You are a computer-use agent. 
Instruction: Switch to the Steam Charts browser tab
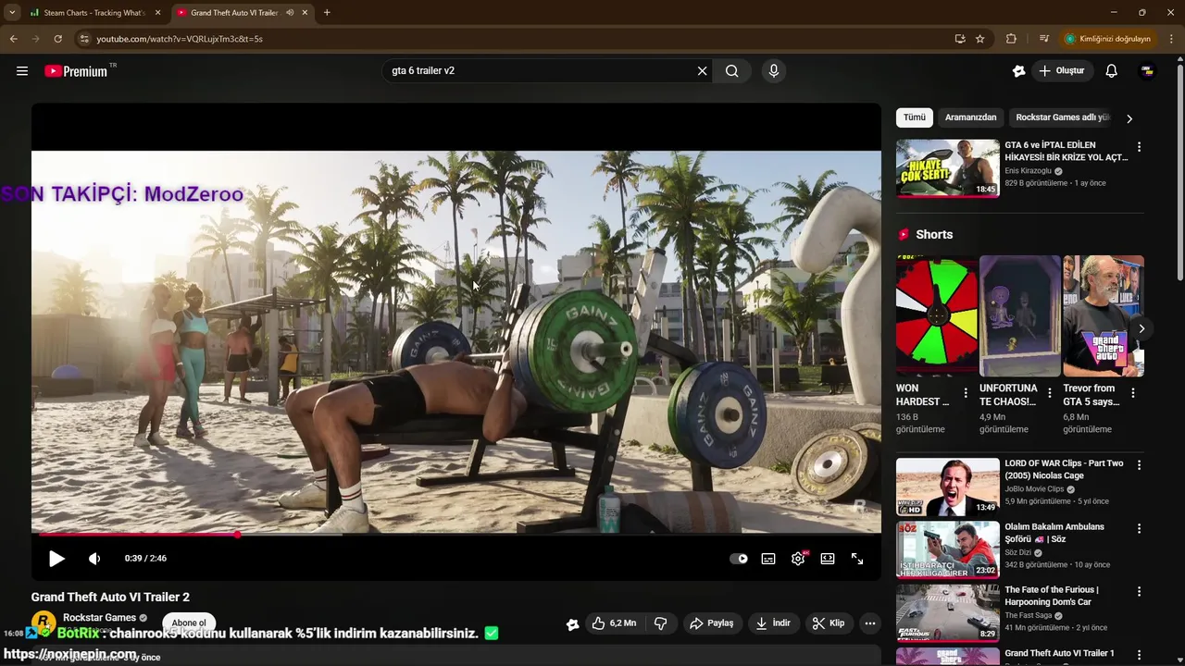pos(93,13)
